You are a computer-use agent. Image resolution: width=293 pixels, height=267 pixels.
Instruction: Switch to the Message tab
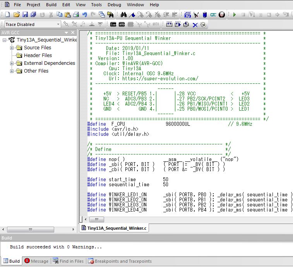[36, 261]
